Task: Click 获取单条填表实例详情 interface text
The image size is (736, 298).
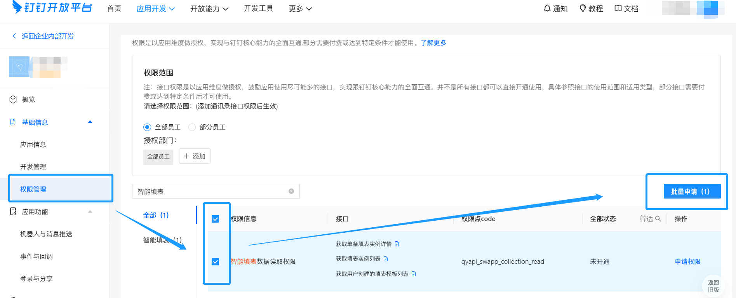Action: pos(364,244)
